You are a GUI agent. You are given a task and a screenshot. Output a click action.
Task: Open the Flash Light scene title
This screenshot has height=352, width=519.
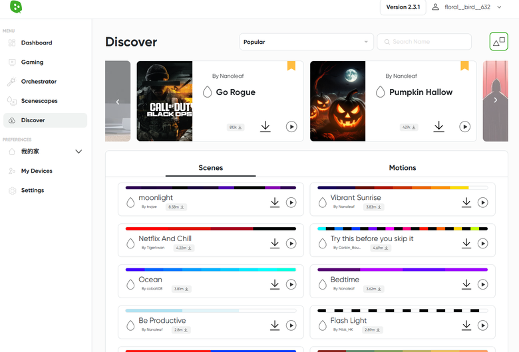coord(348,321)
